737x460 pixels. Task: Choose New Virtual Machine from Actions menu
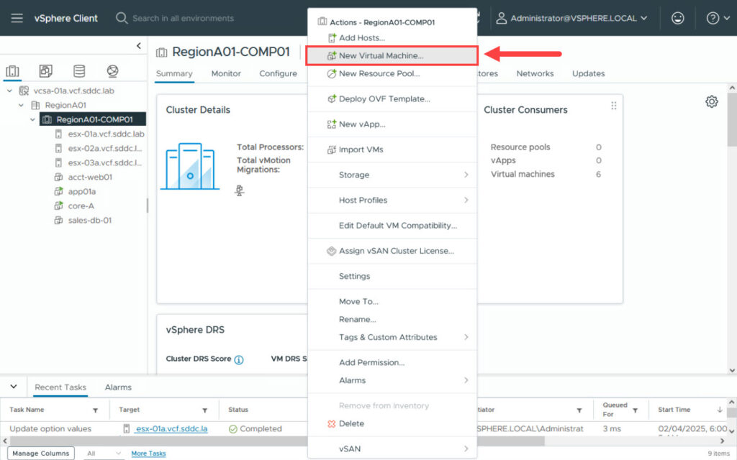coord(392,55)
